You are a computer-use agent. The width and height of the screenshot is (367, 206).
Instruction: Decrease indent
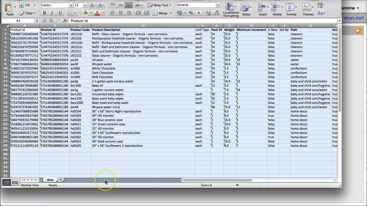(138, 13)
